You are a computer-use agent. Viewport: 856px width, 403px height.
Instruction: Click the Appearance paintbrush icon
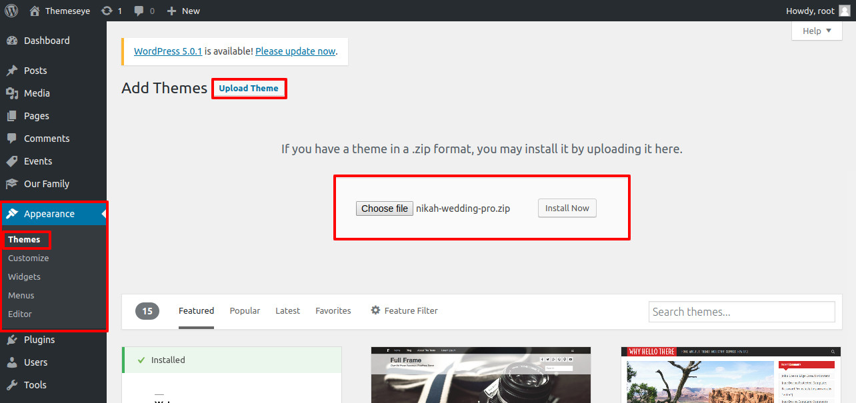click(x=12, y=214)
